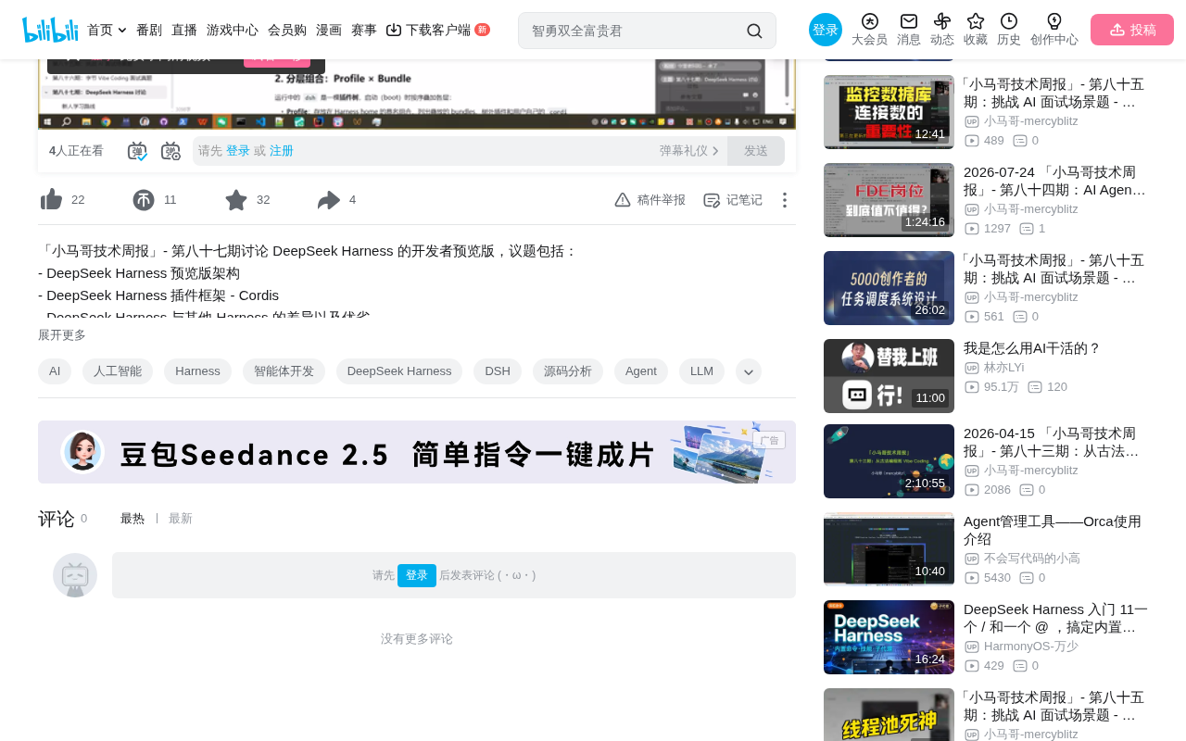Click the blue 登录 avatar button
1186x741 pixels.
pos(826,30)
